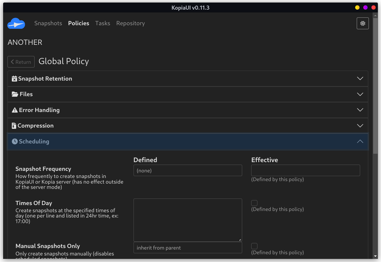
Task: Open the Repository tab
Action: pos(130,23)
